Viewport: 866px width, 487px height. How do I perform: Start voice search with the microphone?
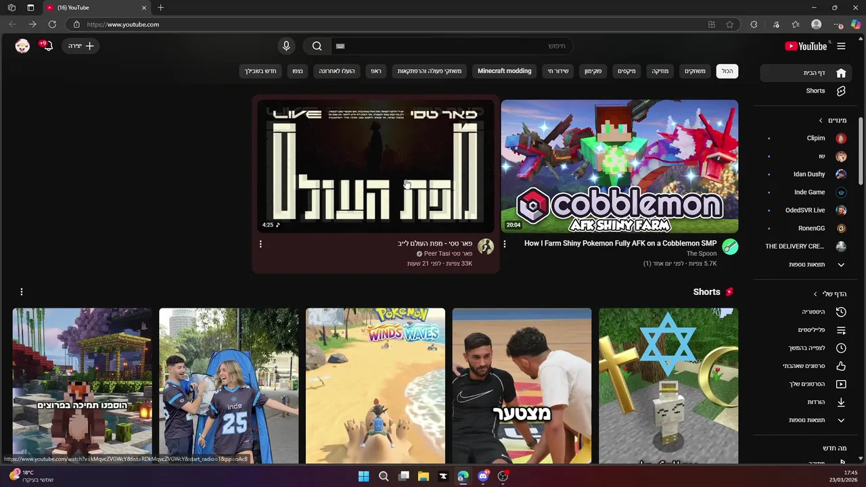pyautogui.click(x=286, y=46)
